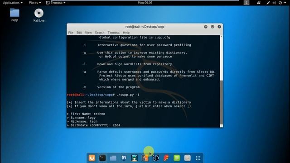Open the terminal Search menu
Image resolution: width=290 pixels, height=163 pixels.
[x=100, y=33]
